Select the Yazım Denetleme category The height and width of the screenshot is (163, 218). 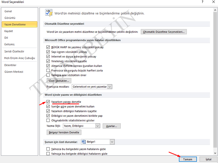pos(19,24)
